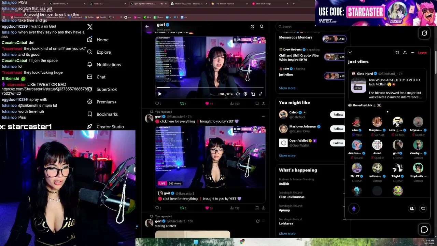The image size is (437, 246).
Task: Click Show more under What's happening
Action: click(x=287, y=234)
